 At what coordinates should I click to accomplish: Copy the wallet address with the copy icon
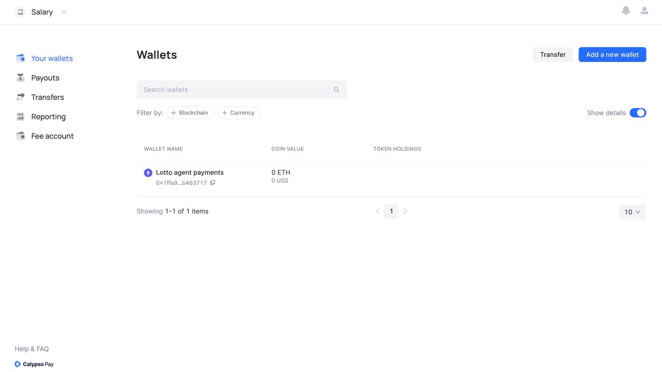coord(213,183)
